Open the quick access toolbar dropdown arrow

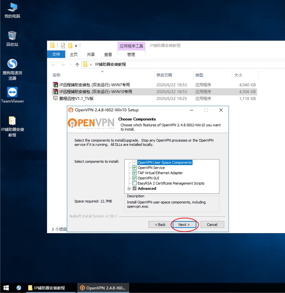pyautogui.click(x=76, y=46)
